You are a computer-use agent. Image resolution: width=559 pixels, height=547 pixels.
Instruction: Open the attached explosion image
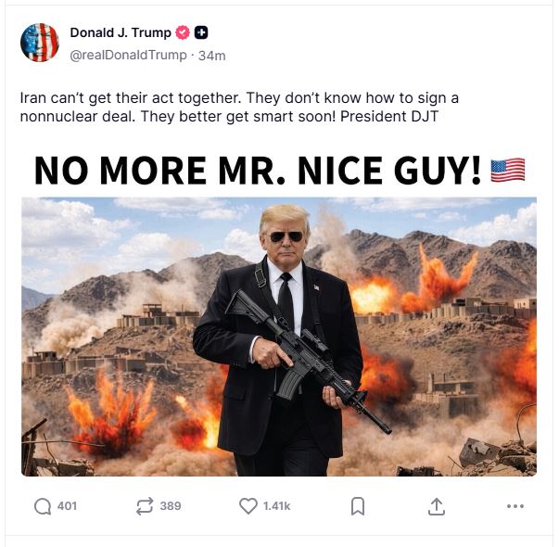278,336
